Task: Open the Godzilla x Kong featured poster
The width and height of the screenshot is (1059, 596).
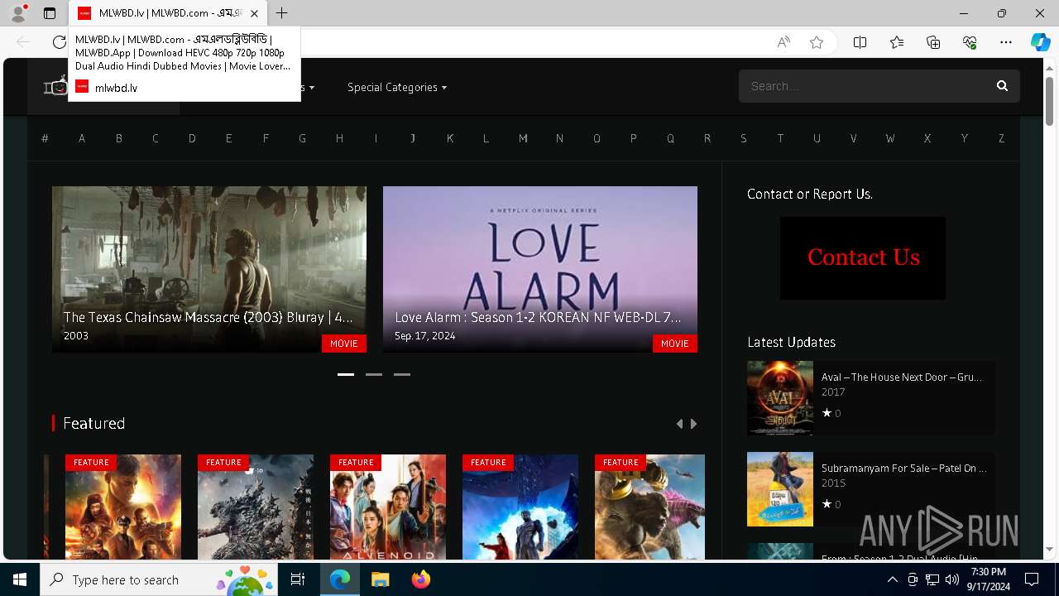Action: [x=649, y=507]
